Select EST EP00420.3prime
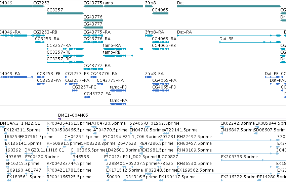 [x=42, y=157]
